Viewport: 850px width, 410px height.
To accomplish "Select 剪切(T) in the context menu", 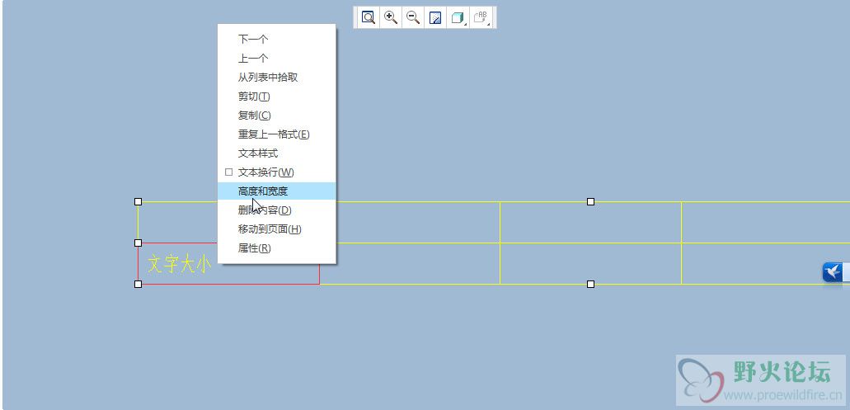I will pyautogui.click(x=276, y=96).
